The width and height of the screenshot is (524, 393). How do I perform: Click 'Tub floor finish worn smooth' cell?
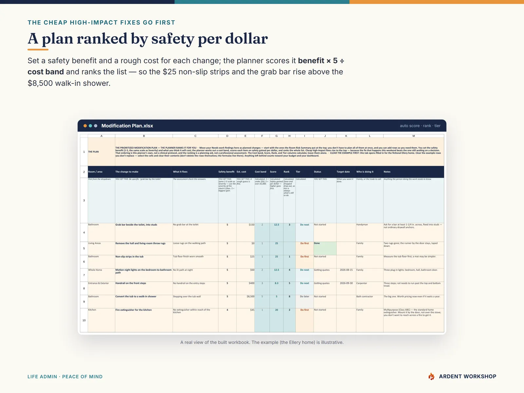(196, 262)
